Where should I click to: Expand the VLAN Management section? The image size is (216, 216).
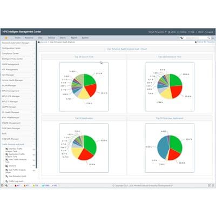18,64
